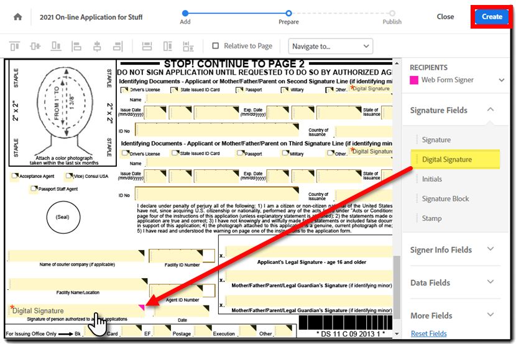
Task: Check the Acceptance Agent box
Action: click(x=15, y=176)
